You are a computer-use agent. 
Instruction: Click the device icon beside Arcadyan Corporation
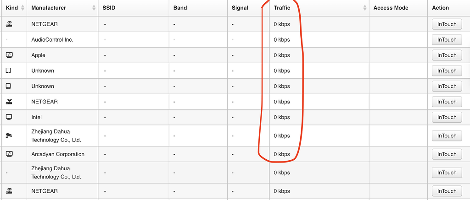click(x=9, y=154)
